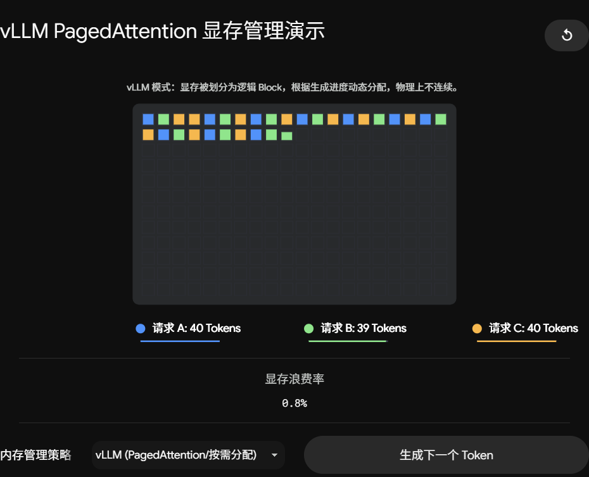Click the vLLM 模式 description text

pyautogui.click(x=292, y=87)
